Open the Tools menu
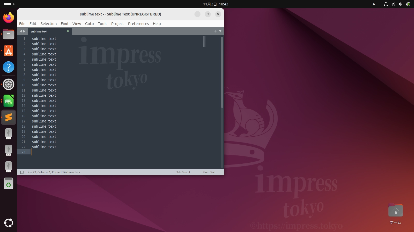Viewport: 414px width, 232px height. click(x=102, y=24)
